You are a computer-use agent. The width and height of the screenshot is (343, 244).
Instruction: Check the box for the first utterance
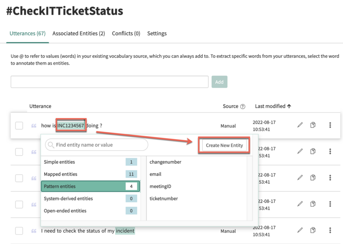pyautogui.click(x=19, y=125)
